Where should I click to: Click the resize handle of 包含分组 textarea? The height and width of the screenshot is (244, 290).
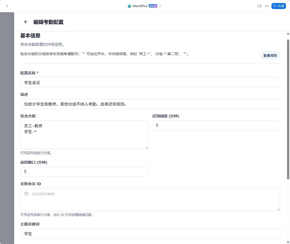[x=147, y=148]
